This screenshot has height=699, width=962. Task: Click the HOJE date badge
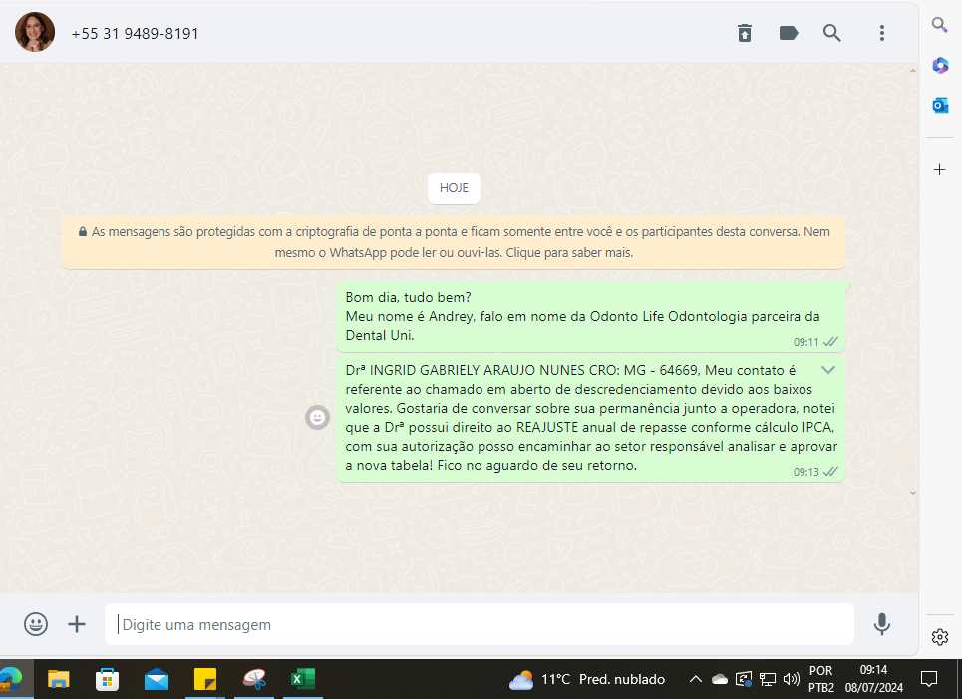tap(454, 188)
